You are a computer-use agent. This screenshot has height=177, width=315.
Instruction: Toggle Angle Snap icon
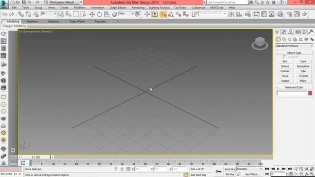pos(171,14)
